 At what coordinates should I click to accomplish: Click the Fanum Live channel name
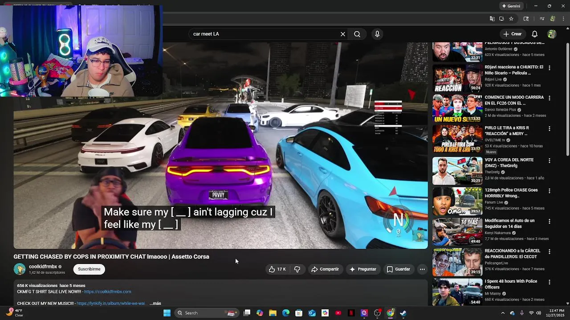coord(494,202)
